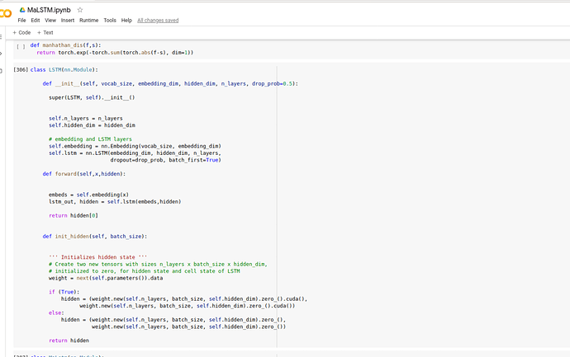
Task: Open the Help menu
Action: [126, 20]
